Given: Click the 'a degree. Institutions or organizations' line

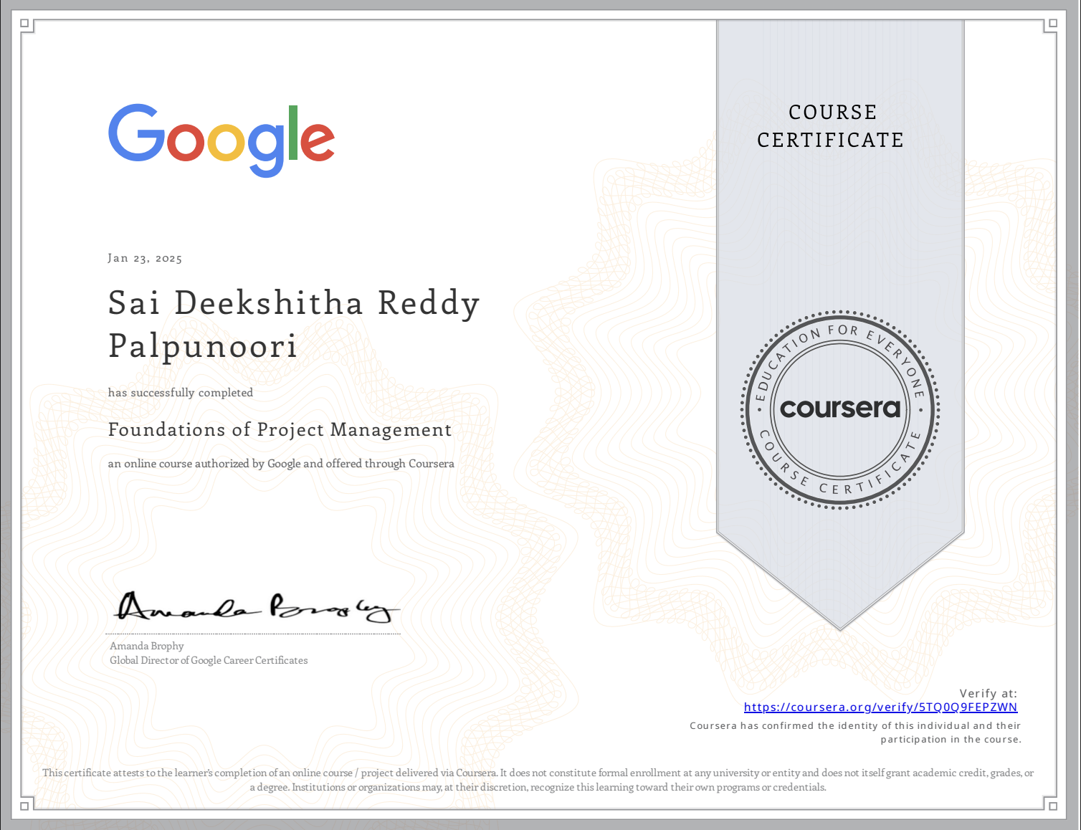Looking at the screenshot, I should [538, 787].
